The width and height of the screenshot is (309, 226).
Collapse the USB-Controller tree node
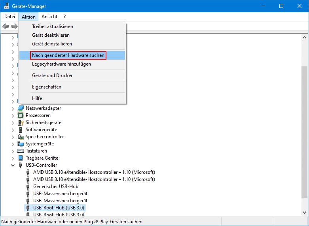tap(13, 165)
